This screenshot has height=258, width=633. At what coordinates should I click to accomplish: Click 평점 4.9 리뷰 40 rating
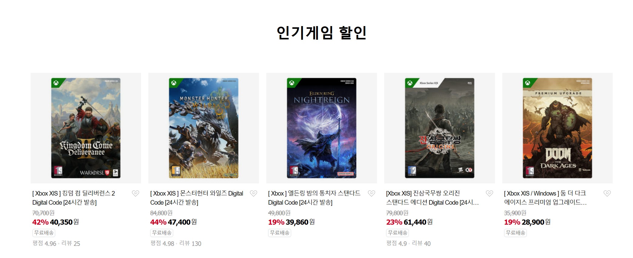[x=408, y=243]
